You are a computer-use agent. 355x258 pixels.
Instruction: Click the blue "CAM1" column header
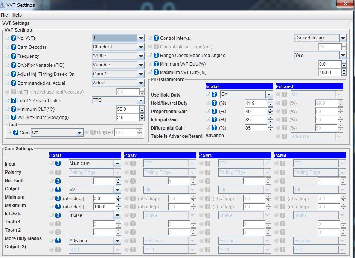[x=85, y=155]
